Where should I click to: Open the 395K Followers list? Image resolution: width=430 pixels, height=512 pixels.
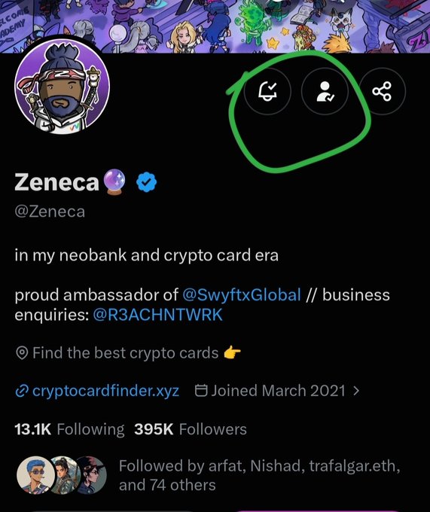coord(191,429)
